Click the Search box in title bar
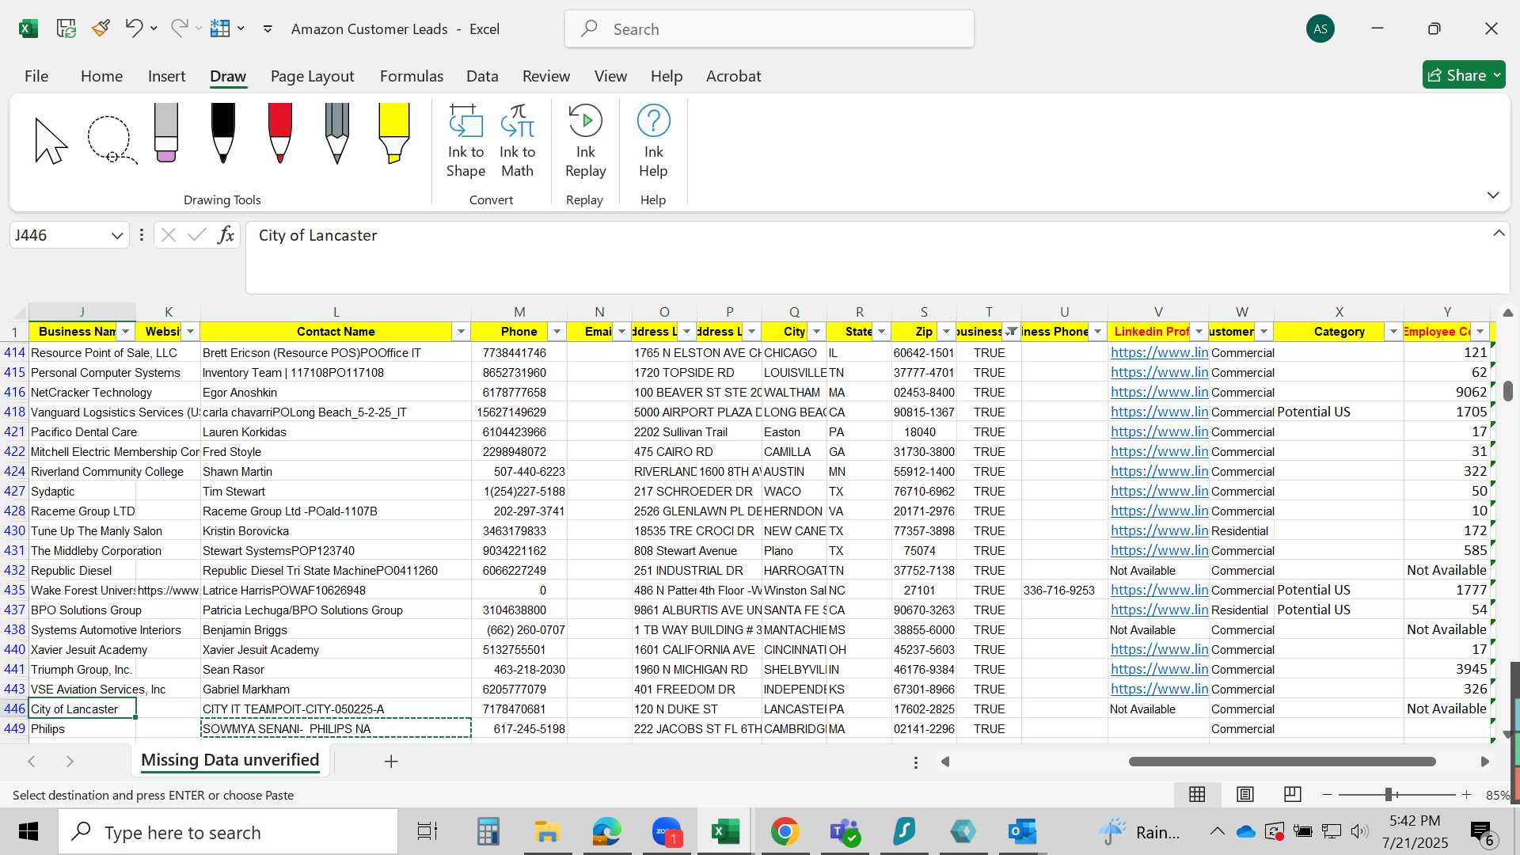Screen dimensions: 1520x855 (769, 29)
